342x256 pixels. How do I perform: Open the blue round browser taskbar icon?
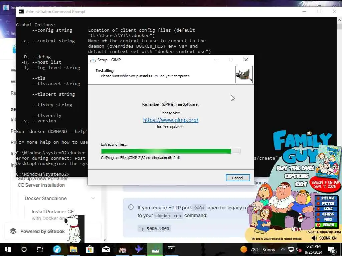click(57, 249)
